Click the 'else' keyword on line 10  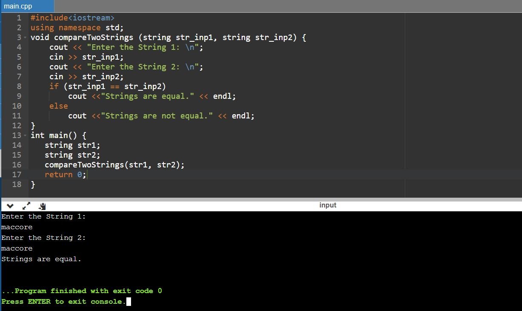[58, 106]
